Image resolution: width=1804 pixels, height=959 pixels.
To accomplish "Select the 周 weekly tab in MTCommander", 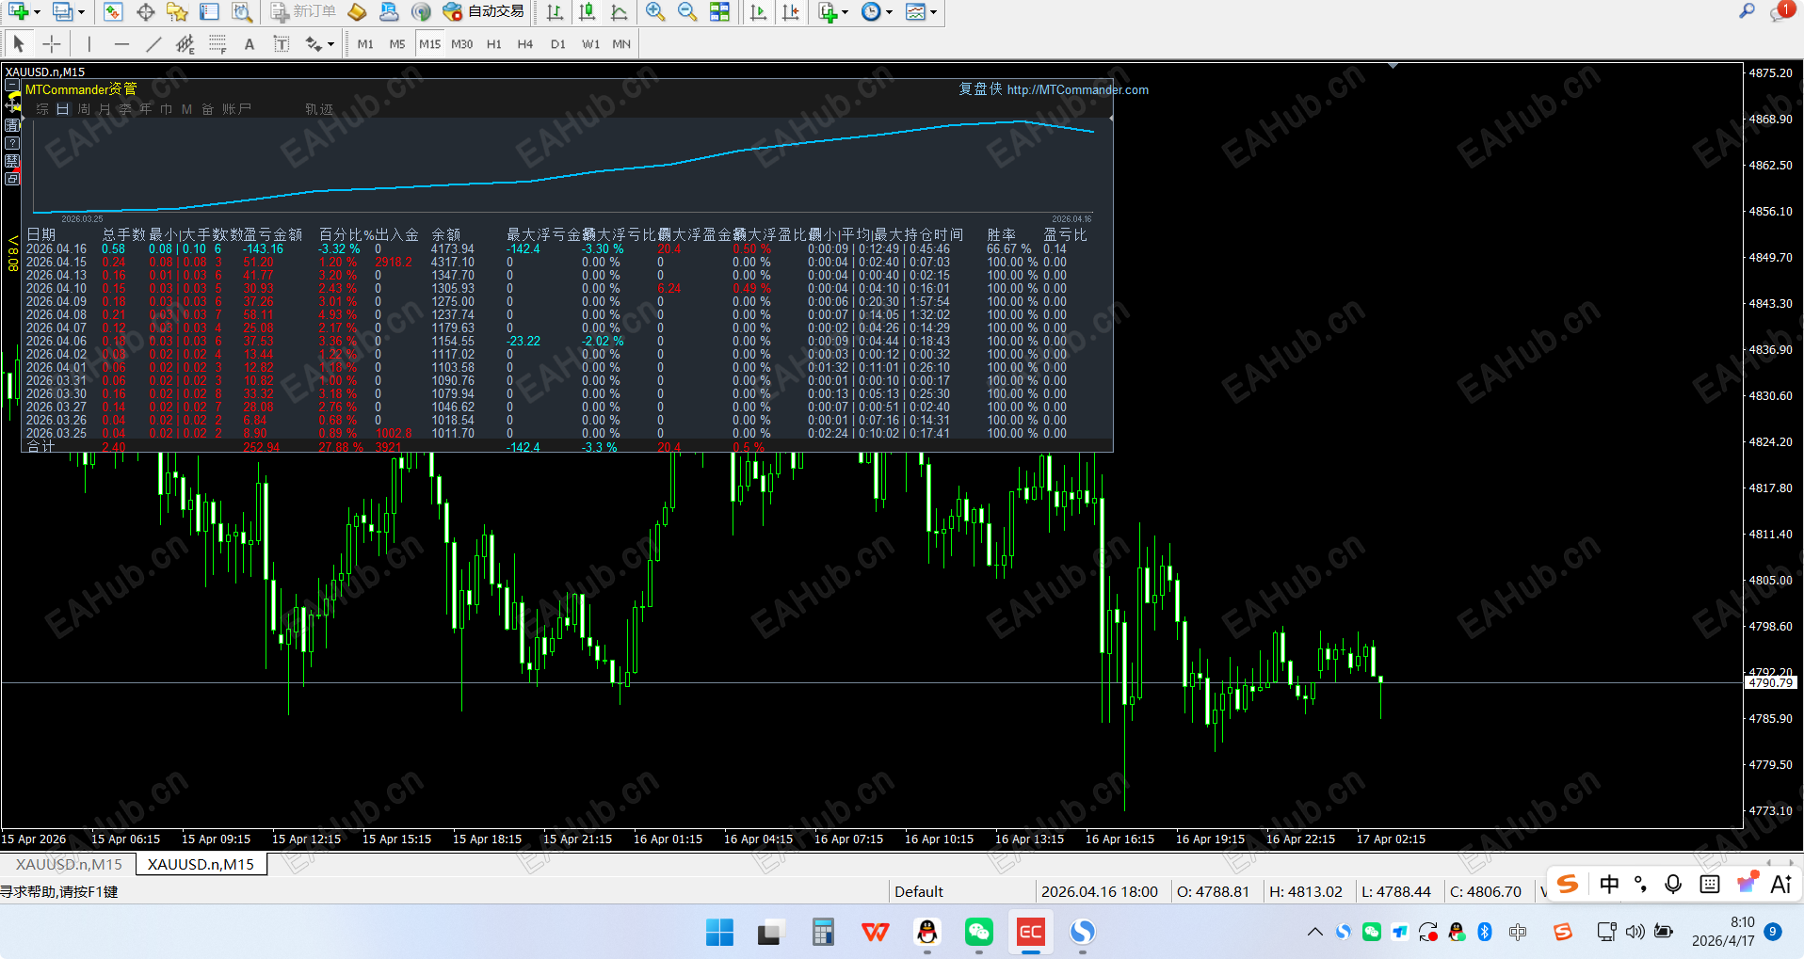I will [84, 109].
